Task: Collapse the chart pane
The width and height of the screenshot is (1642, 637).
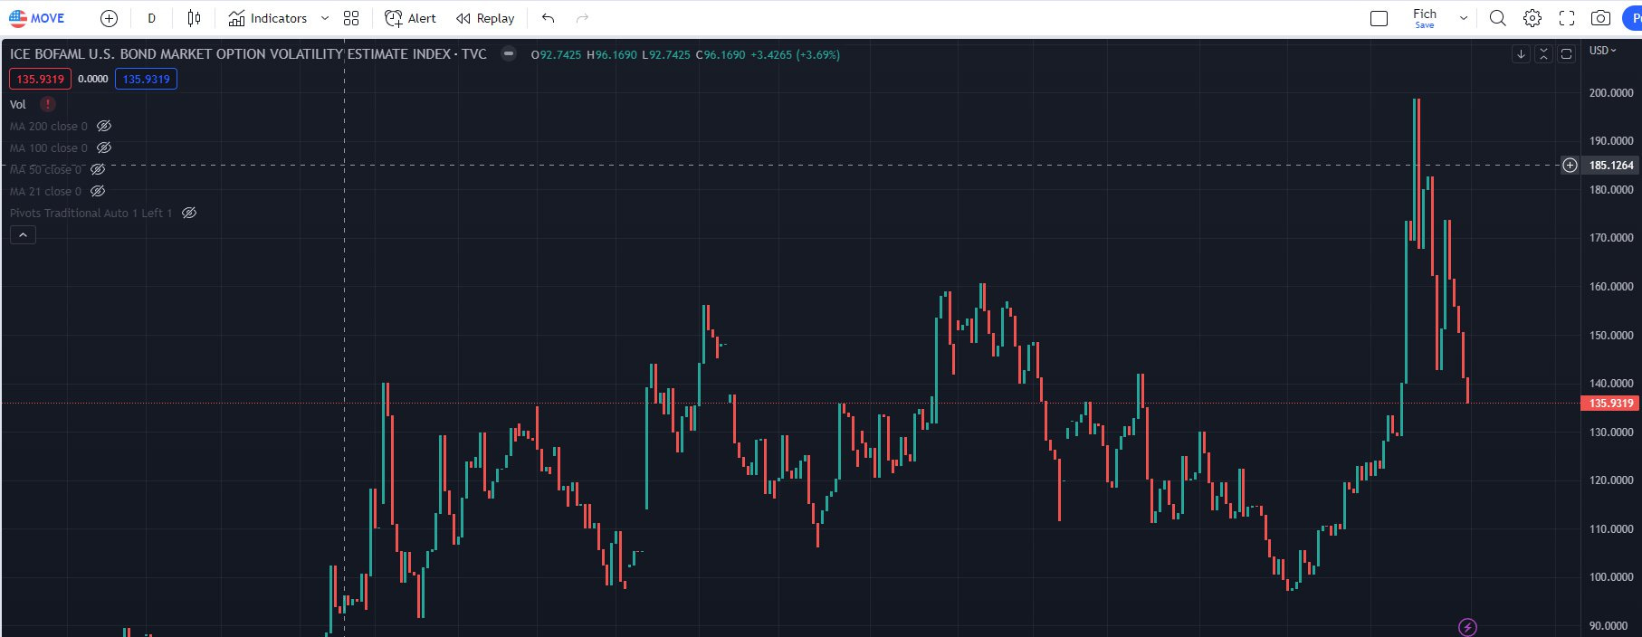Action: (1543, 54)
